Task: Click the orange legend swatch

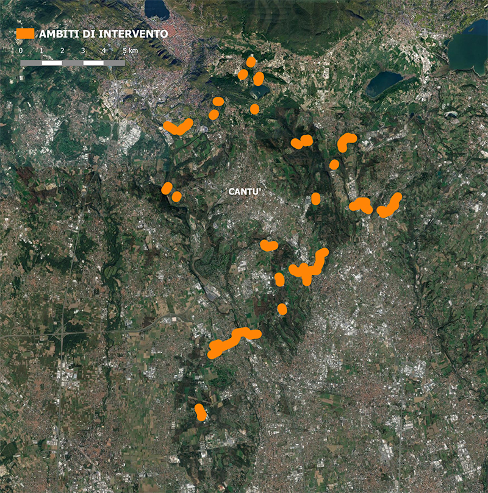Action: (25, 34)
